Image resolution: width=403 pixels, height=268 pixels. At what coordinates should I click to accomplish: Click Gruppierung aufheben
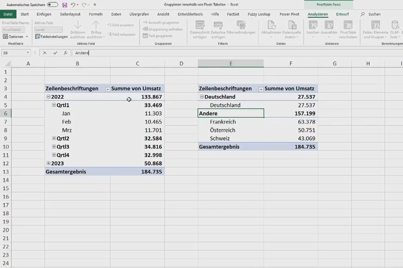coord(163,29)
